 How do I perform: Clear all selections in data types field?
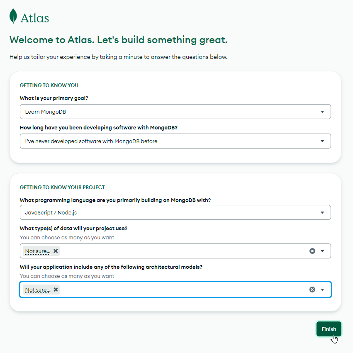click(312, 251)
